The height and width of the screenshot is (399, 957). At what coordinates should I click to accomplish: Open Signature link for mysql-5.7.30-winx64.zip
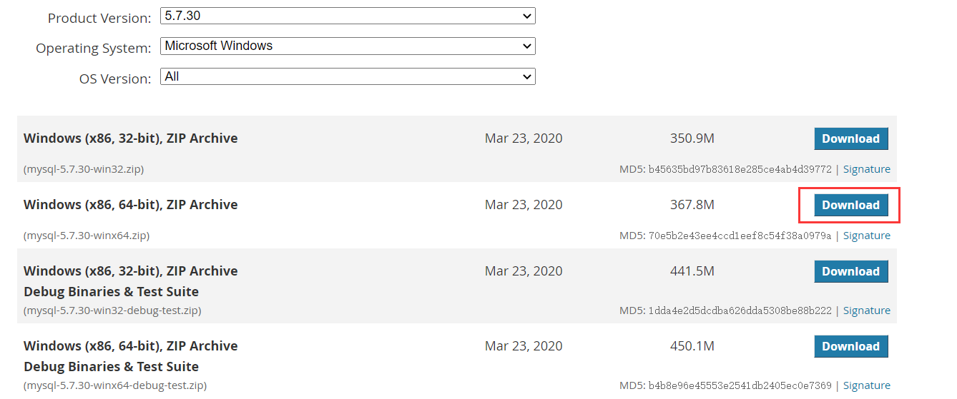click(x=866, y=236)
